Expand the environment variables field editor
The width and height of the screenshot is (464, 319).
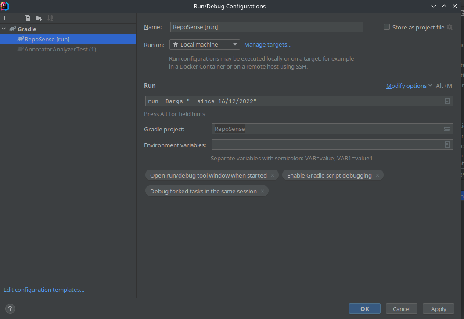tap(447, 144)
